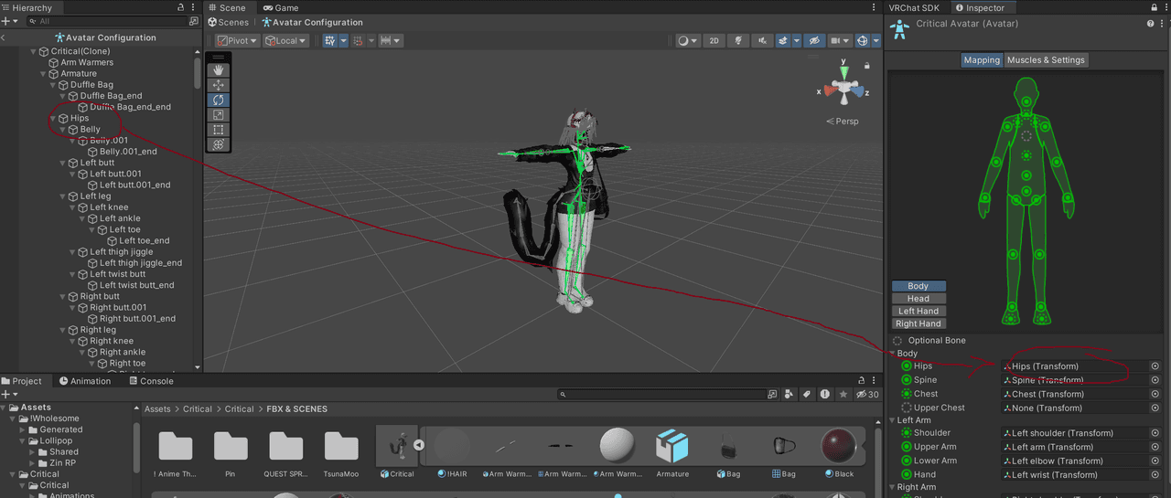Image resolution: width=1171 pixels, height=498 pixels.
Task: Click the snap increment icon
Action: point(389,40)
